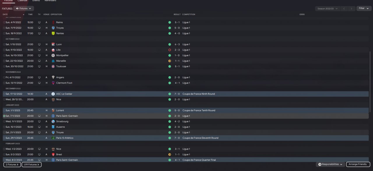Toggle the checkmark on Sat 7/1/2023 fixture
The height and width of the screenshot is (171, 373).
[x=4, y=116]
